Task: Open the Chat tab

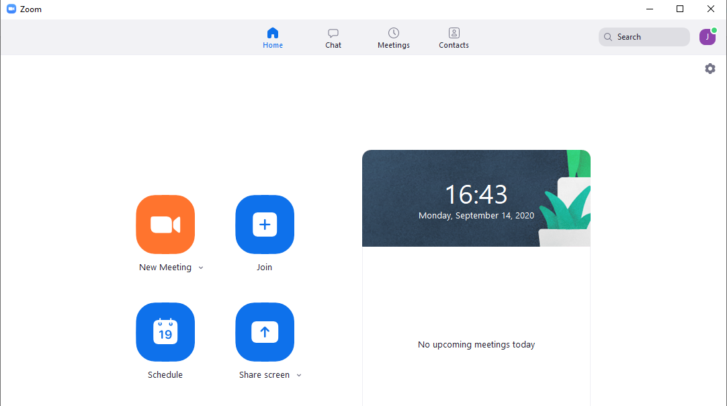Action: [333, 38]
